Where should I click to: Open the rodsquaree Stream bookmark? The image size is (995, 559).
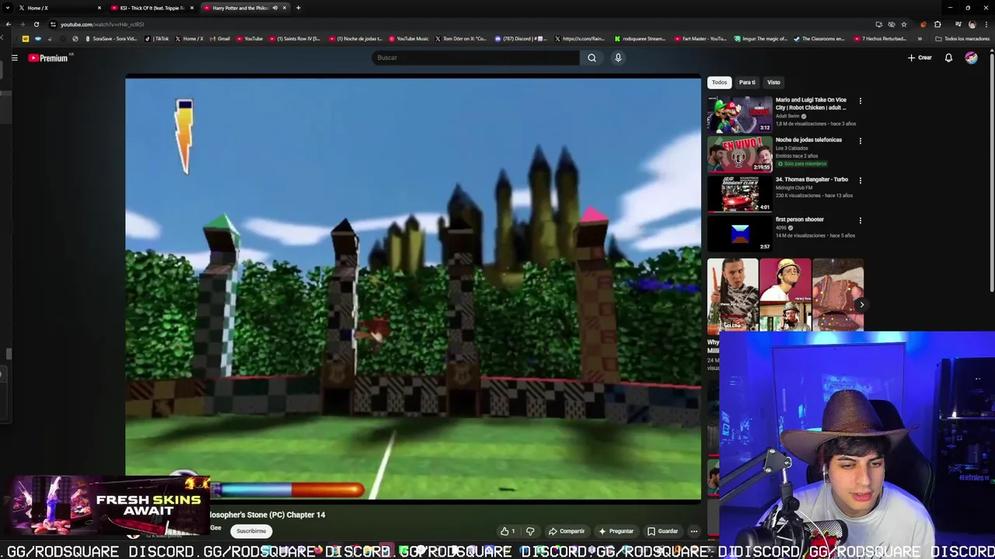640,39
